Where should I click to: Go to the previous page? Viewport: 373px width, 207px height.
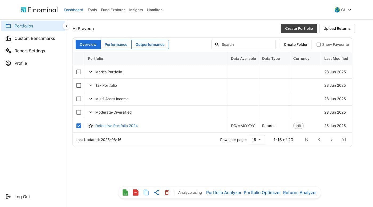point(319,140)
